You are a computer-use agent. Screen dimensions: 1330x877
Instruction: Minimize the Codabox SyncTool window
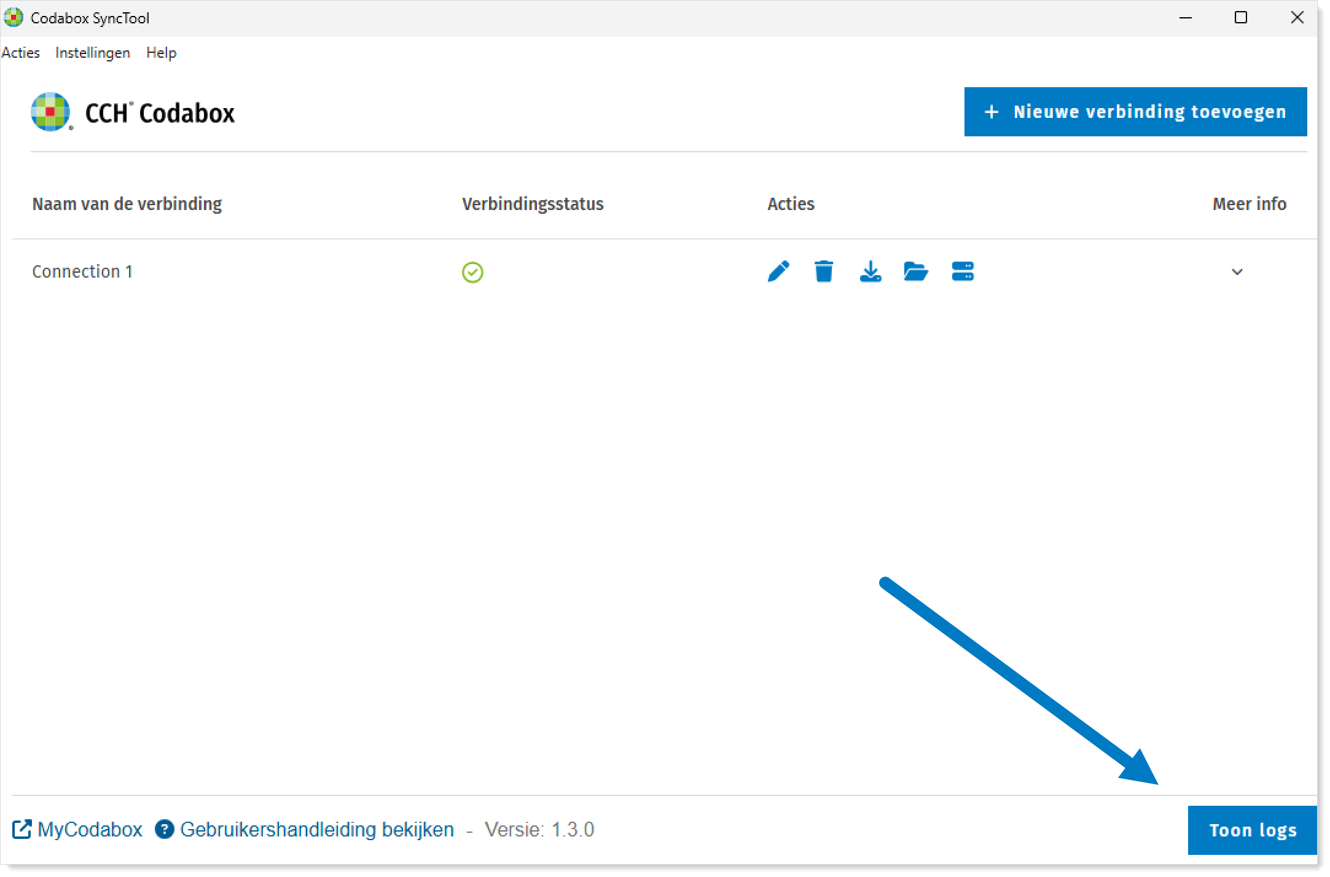tap(1186, 18)
